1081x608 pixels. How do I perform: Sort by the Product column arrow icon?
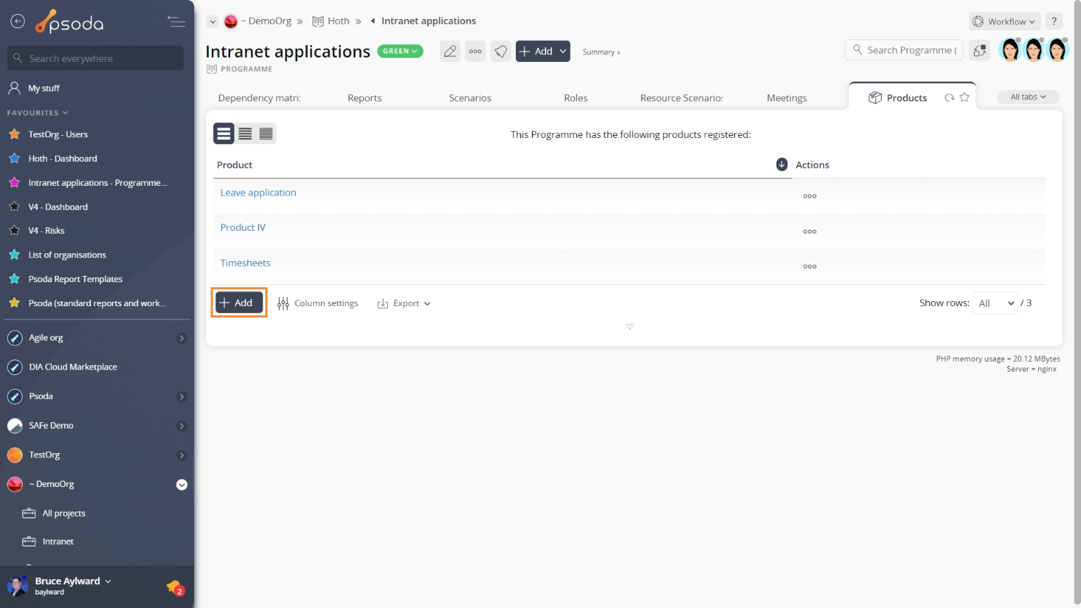[781, 164]
